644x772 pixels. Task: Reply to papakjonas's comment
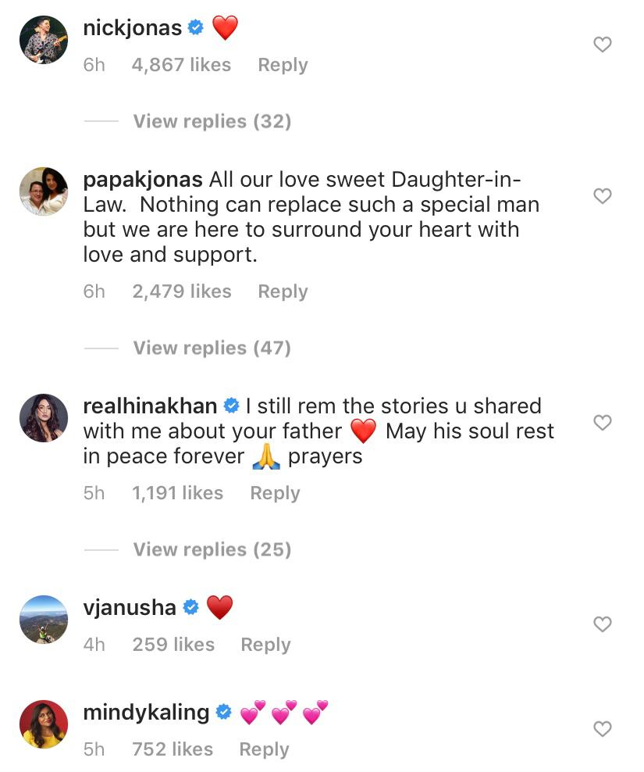pos(283,291)
